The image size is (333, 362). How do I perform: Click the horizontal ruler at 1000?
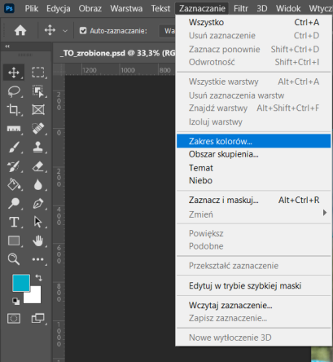coord(128,70)
